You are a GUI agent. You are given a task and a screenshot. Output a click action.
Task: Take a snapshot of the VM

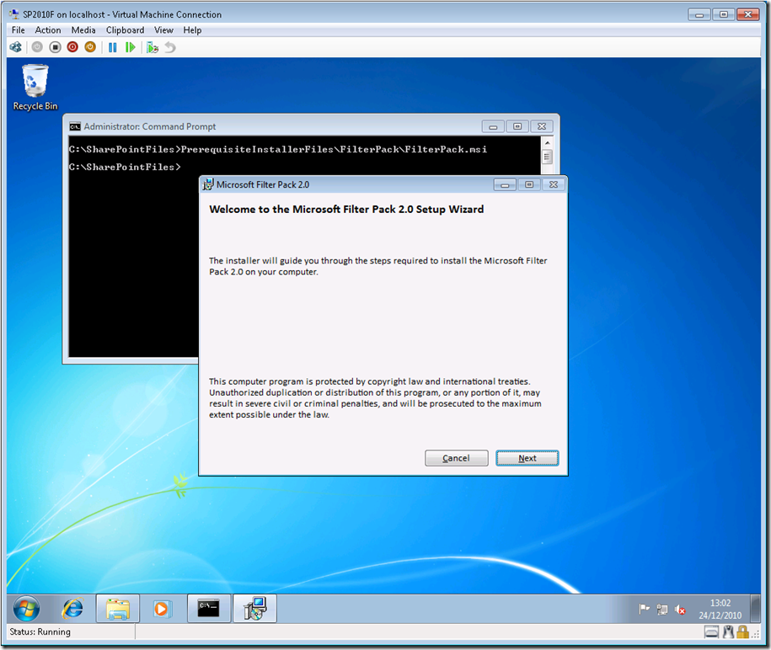pyautogui.click(x=153, y=47)
